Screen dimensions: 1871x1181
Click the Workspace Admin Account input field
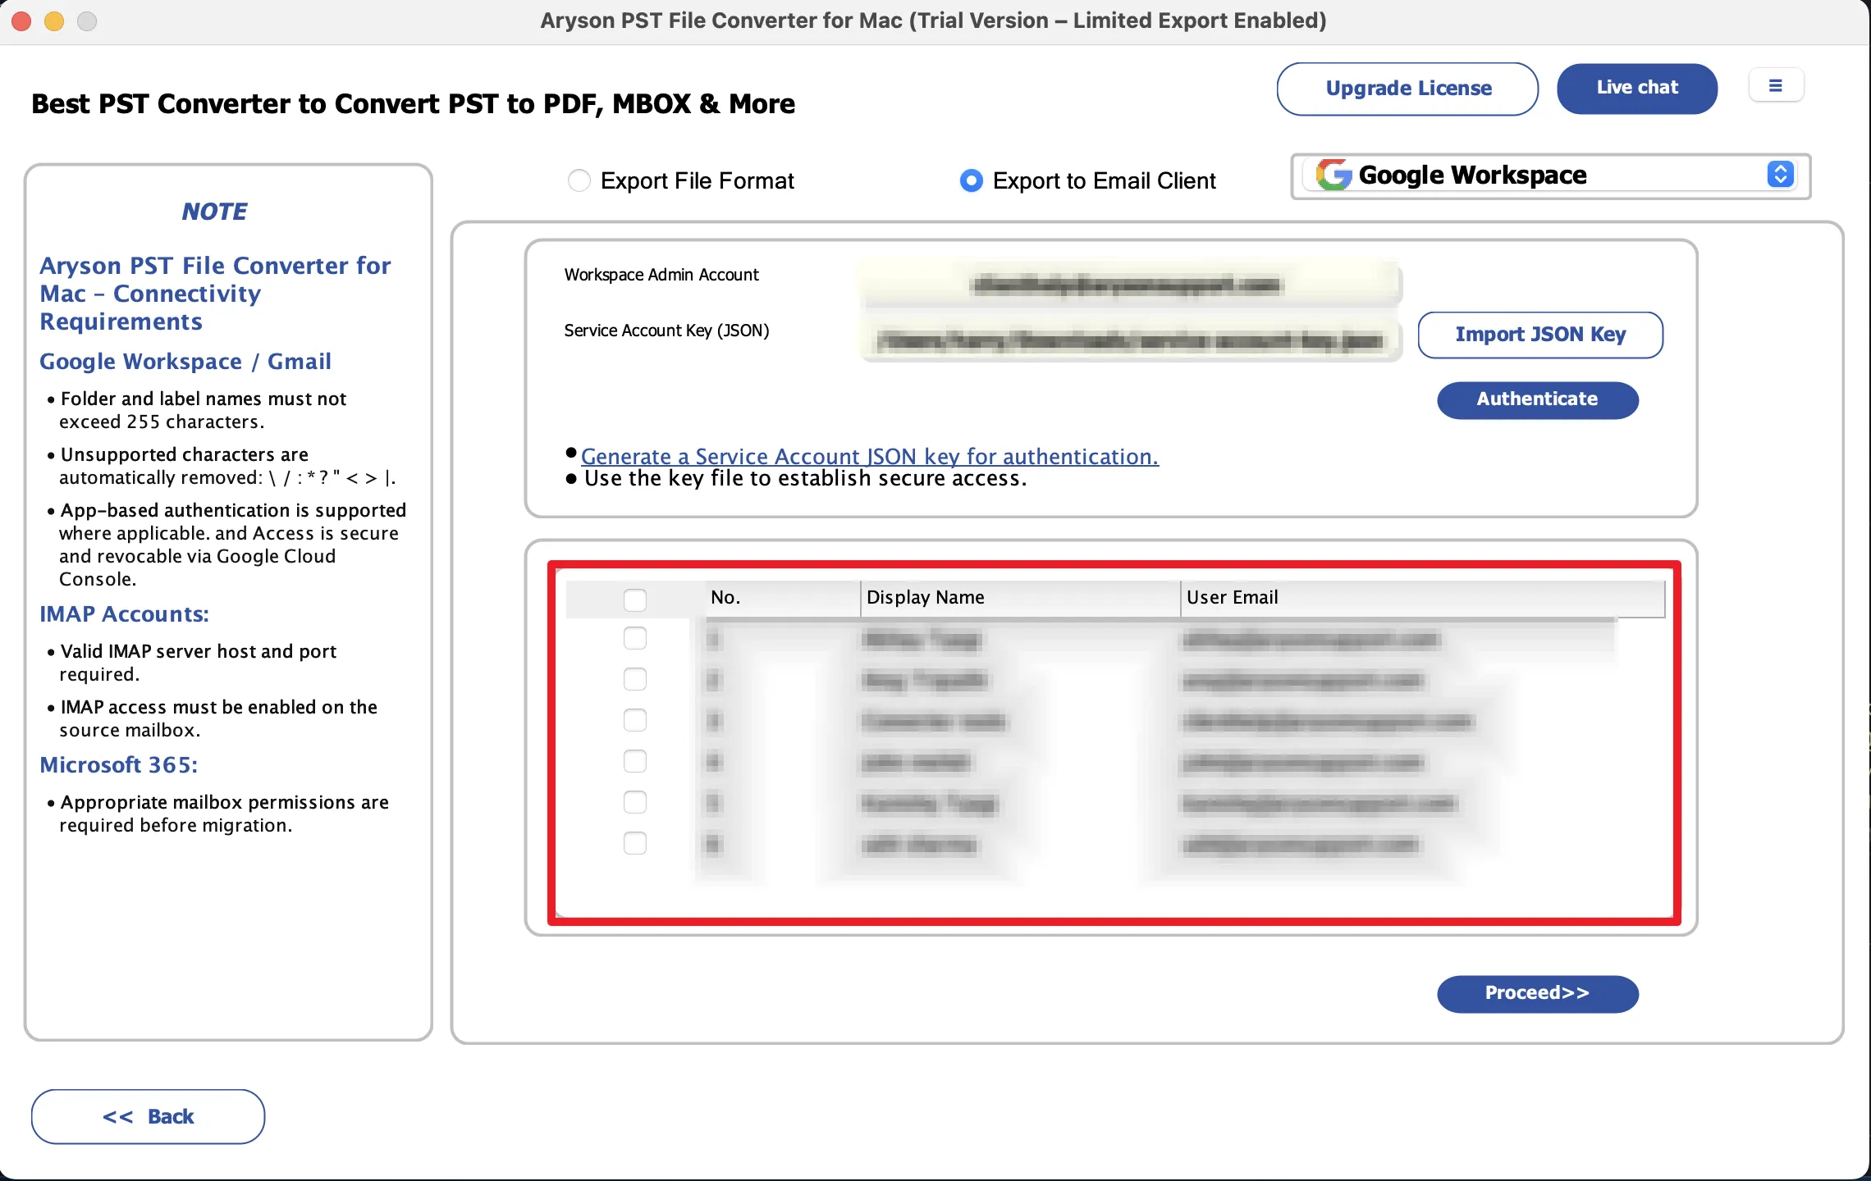(1130, 285)
